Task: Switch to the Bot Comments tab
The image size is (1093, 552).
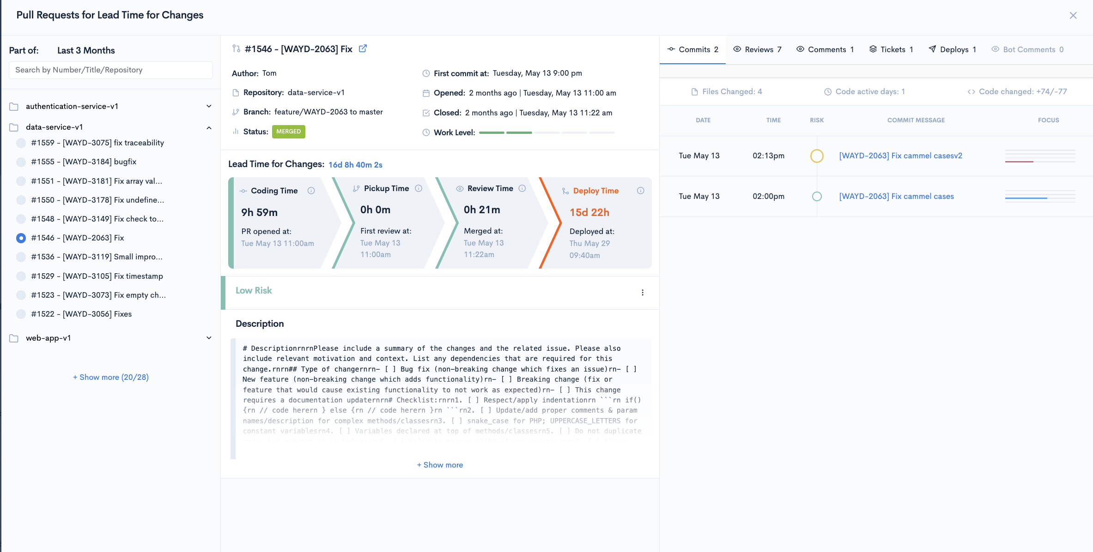Action: coord(1027,49)
